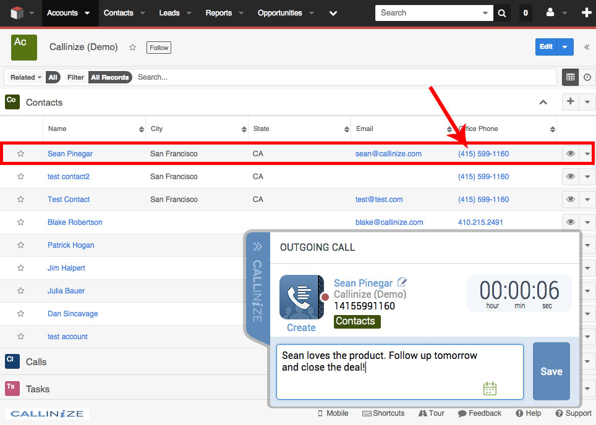Click the Callinize phone app icon
Image resolution: width=596 pixels, height=425 pixels.
tap(302, 297)
